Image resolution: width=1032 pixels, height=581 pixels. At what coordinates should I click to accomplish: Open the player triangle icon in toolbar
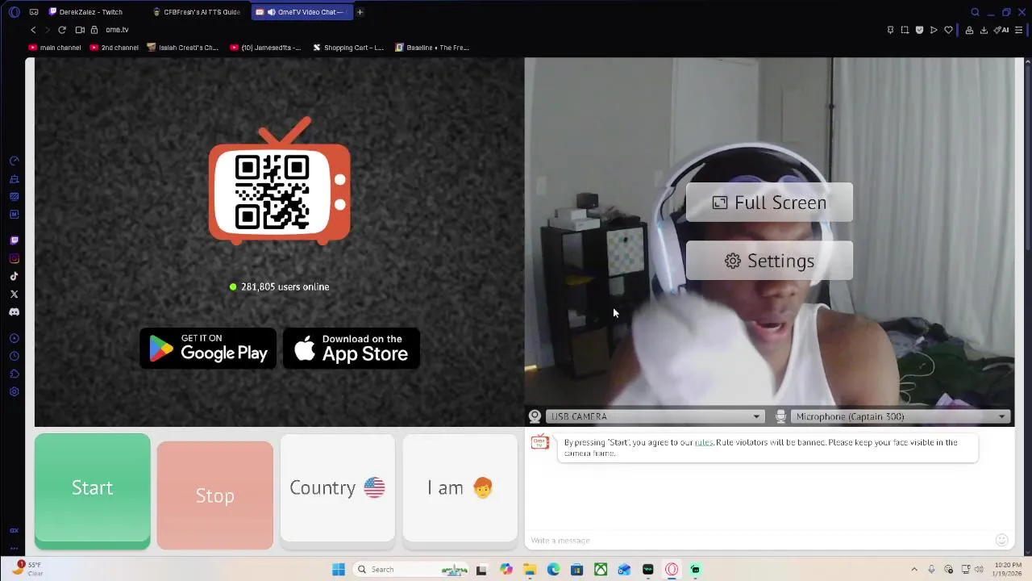coord(934,30)
